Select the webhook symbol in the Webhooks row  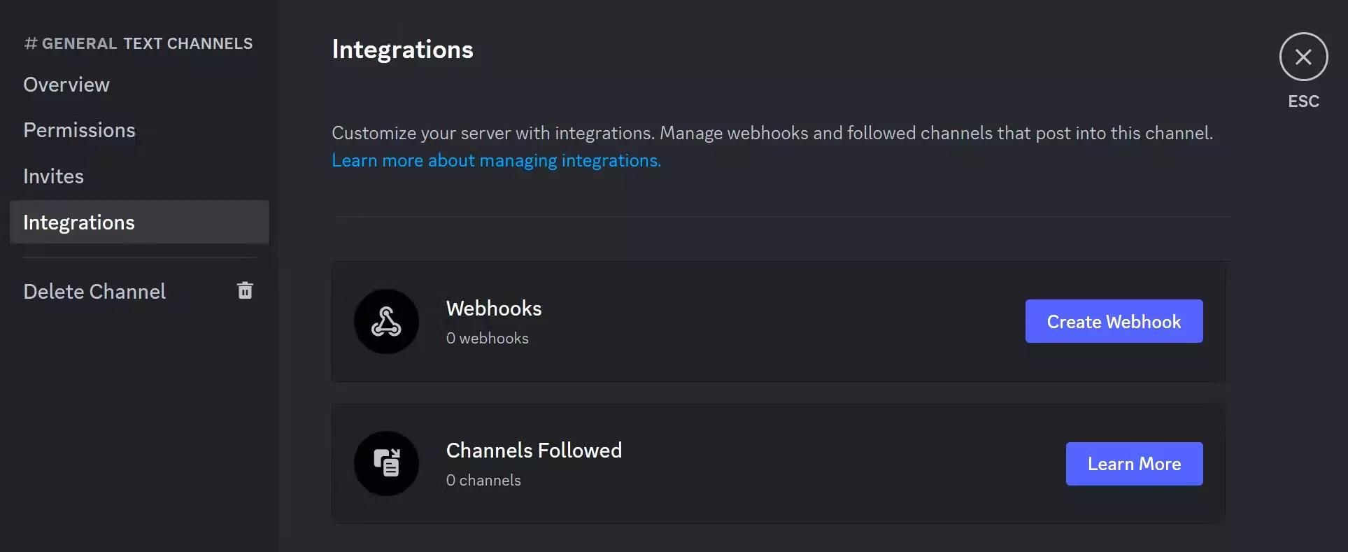pyautogui.click(x=385, y=321)
